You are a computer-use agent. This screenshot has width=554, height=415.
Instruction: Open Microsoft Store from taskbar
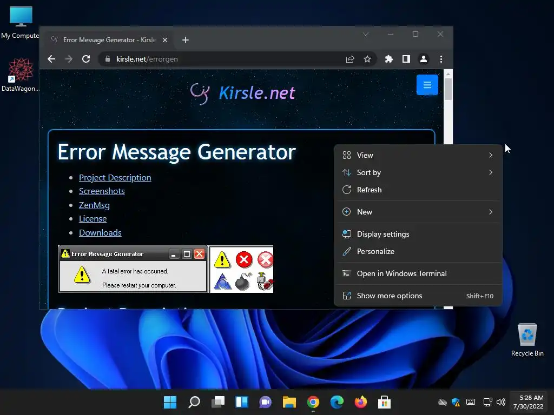[385, 401]
